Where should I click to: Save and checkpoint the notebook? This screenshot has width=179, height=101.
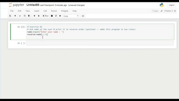(10, 16)
